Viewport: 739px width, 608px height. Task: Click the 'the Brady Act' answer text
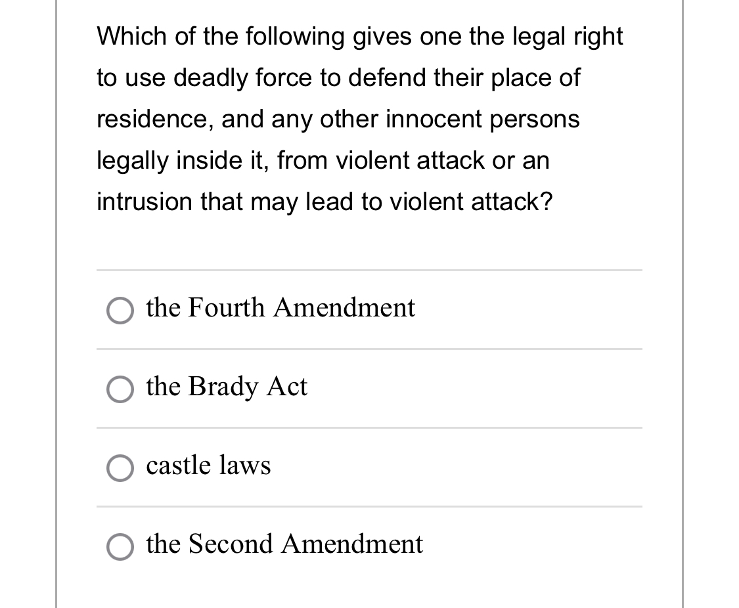click(x=226, y=387)
